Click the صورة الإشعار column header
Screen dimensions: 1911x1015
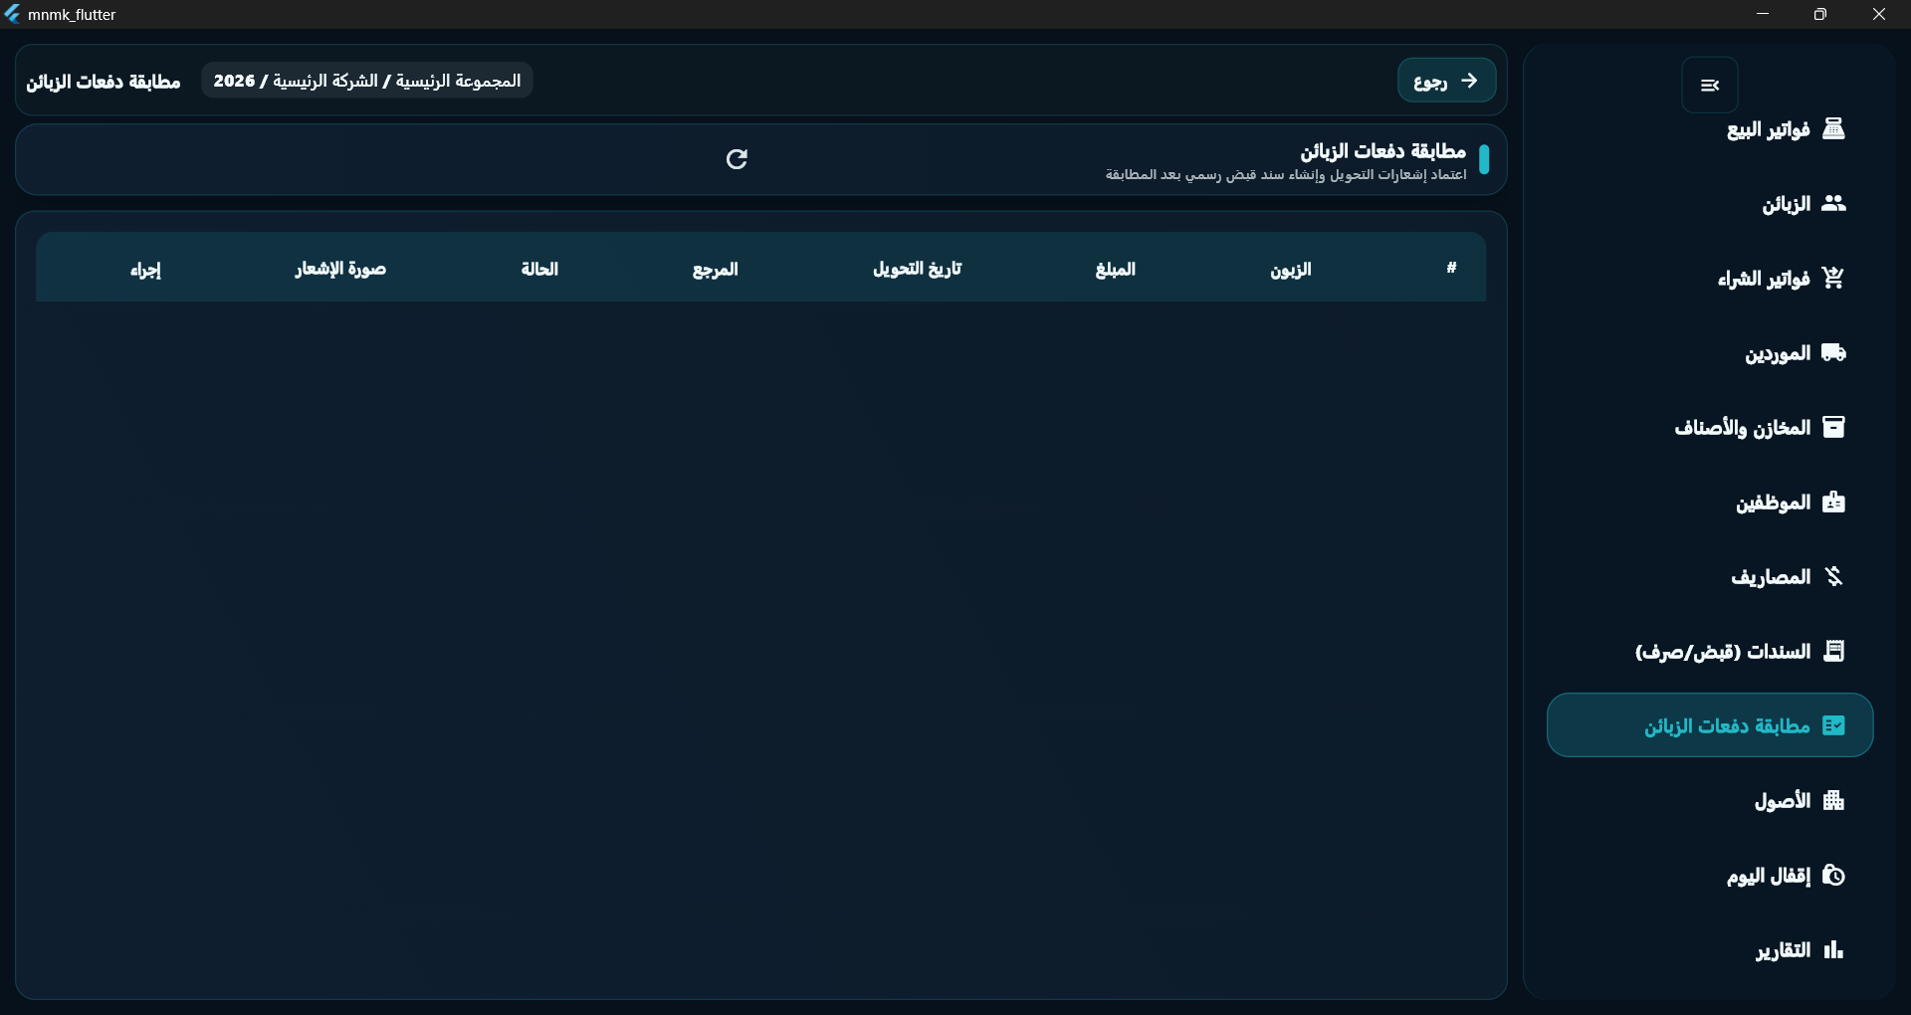[340, 269]
